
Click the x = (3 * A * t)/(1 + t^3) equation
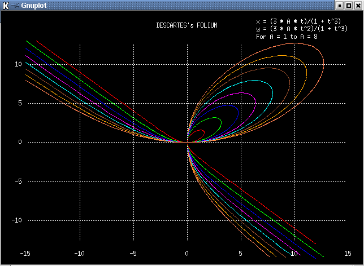pyautogui.click(x=298, y=21)
